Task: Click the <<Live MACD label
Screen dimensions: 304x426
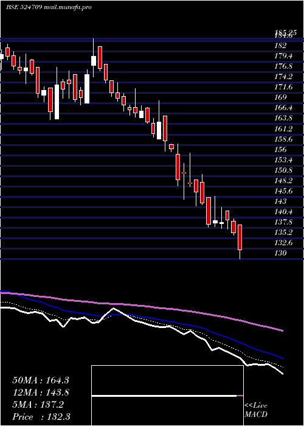Action: (x=256, y=410)
